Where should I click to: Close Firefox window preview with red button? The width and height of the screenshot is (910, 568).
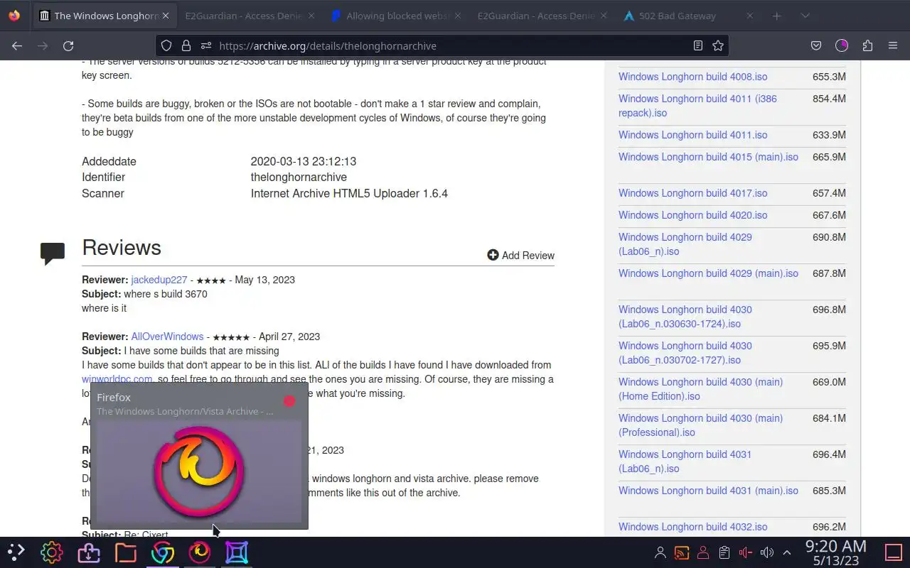pyautogui.click(x=289, y=401)
